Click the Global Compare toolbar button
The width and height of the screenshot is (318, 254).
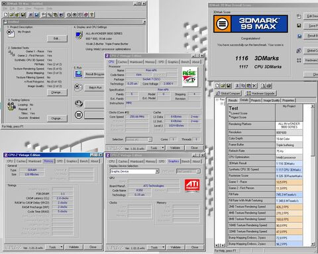(x=228, y=93)
